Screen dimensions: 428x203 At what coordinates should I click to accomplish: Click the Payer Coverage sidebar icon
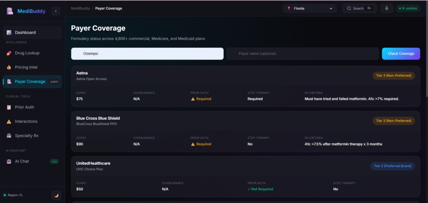coord(9,82)
